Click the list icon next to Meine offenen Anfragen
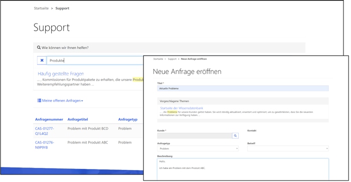This screenshot has height=182, width=351. pos(39,100)
